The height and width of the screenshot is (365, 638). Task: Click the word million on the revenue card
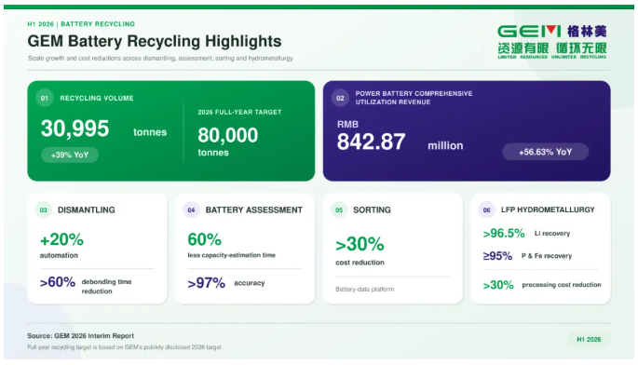click(x=445, y=145)
